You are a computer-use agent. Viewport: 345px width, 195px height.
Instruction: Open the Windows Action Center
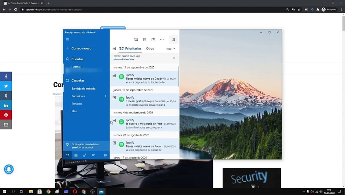point(339,191)
